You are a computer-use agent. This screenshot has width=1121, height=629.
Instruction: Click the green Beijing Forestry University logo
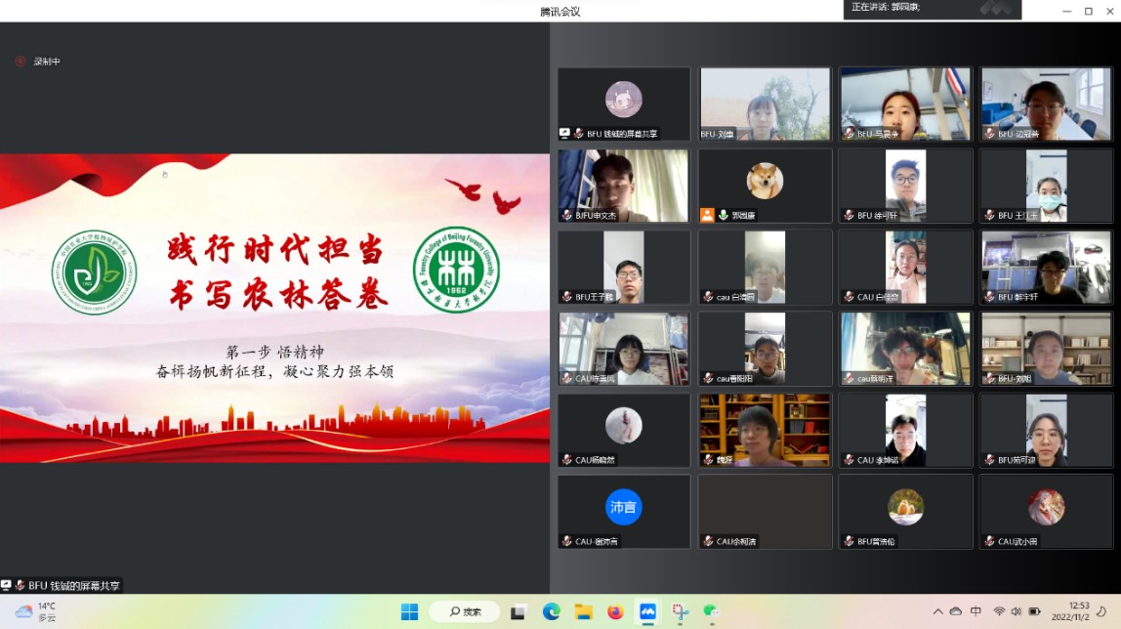point(456,271)
